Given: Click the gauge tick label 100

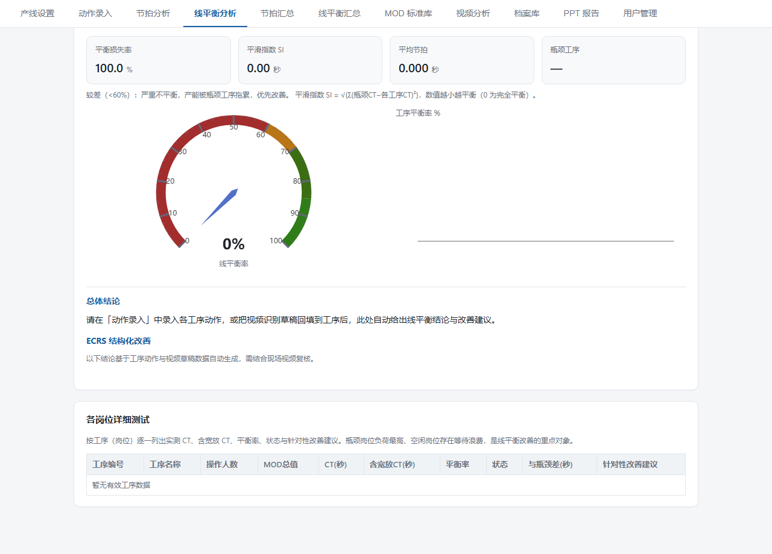Looking at the screenshot, I should pos(276,241).
